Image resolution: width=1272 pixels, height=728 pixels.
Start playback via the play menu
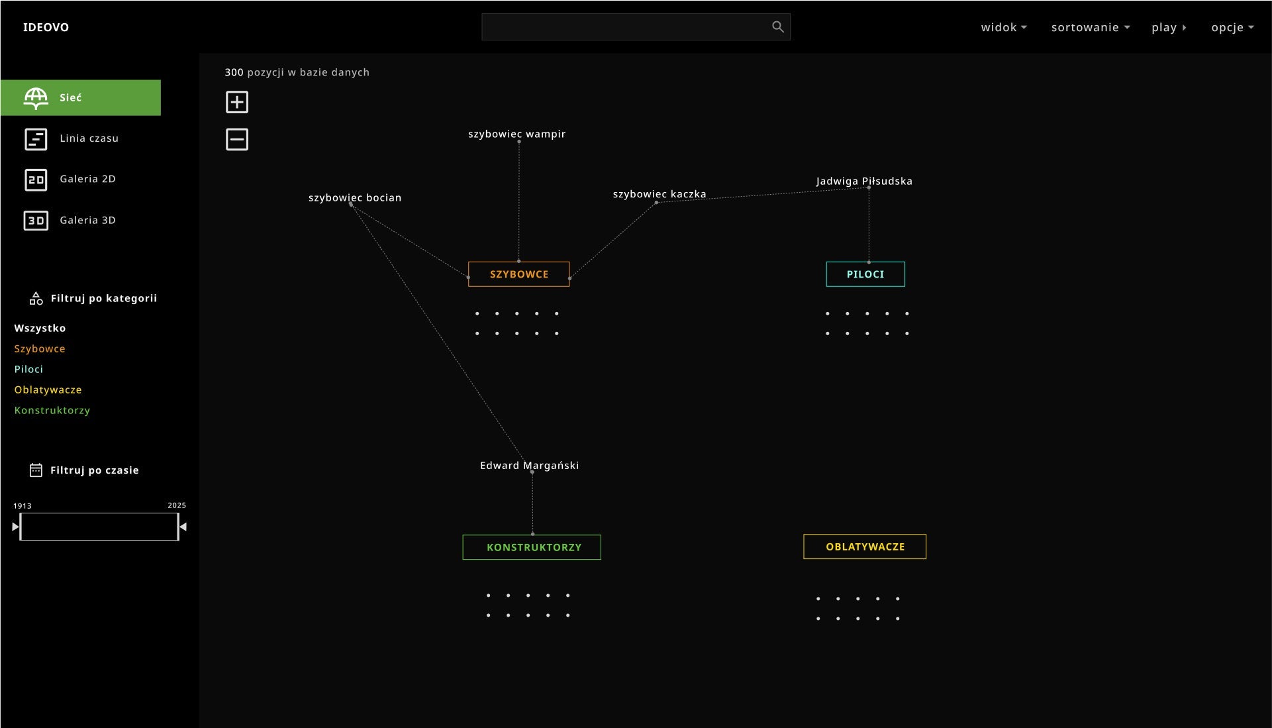[1169, 27]
